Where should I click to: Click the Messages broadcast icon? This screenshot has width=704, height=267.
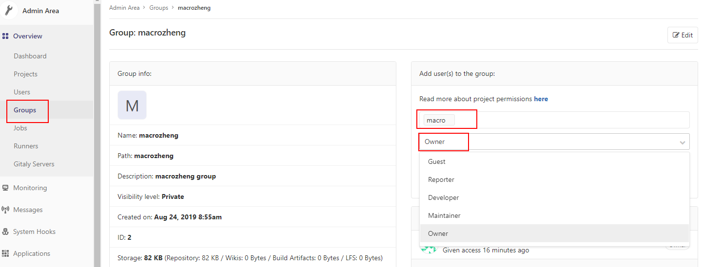coord(5,210)
